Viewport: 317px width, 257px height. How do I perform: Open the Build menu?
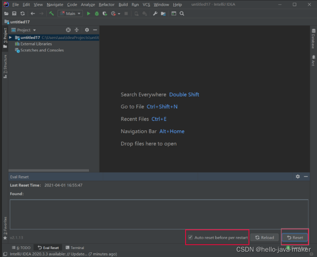[x=123, y=5]
